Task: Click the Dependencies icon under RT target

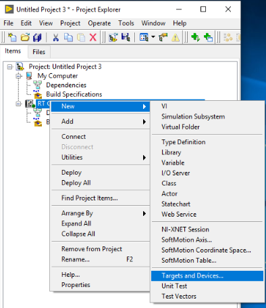Action: point(37,112)
